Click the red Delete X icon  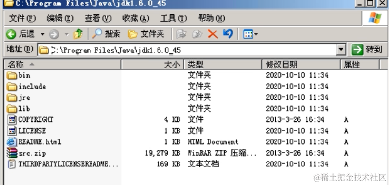tap(213, 34)
